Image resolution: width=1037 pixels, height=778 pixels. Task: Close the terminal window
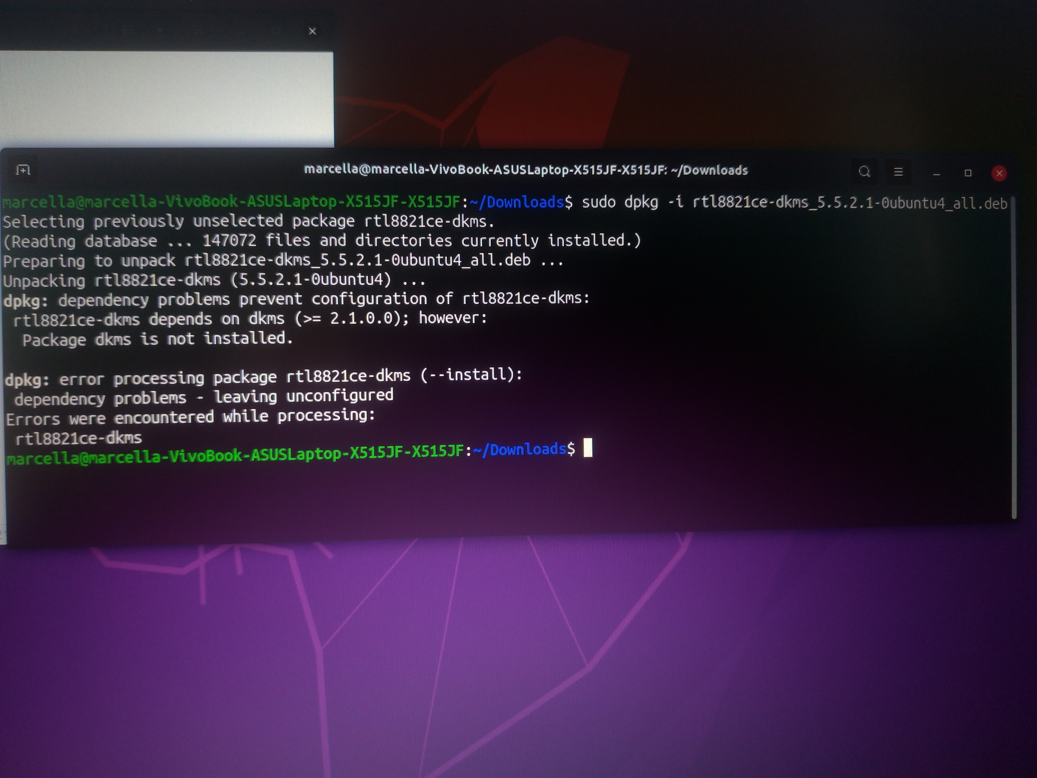pyautogui.click(x=999, y=173)
